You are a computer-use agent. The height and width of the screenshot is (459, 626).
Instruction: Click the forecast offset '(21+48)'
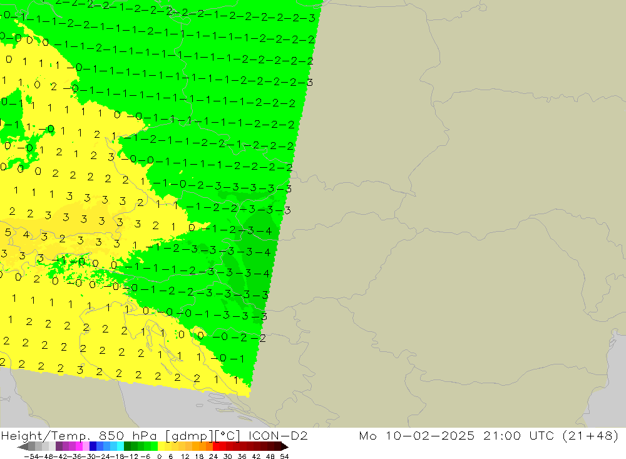click(x=590, y=435)
